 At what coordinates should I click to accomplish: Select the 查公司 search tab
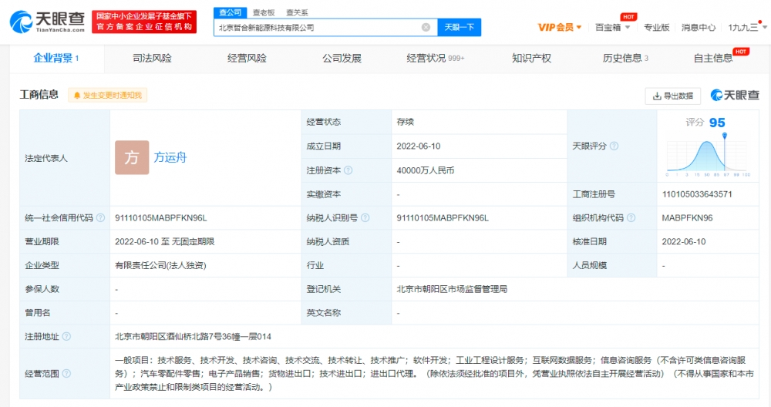[x=230, y=13]
